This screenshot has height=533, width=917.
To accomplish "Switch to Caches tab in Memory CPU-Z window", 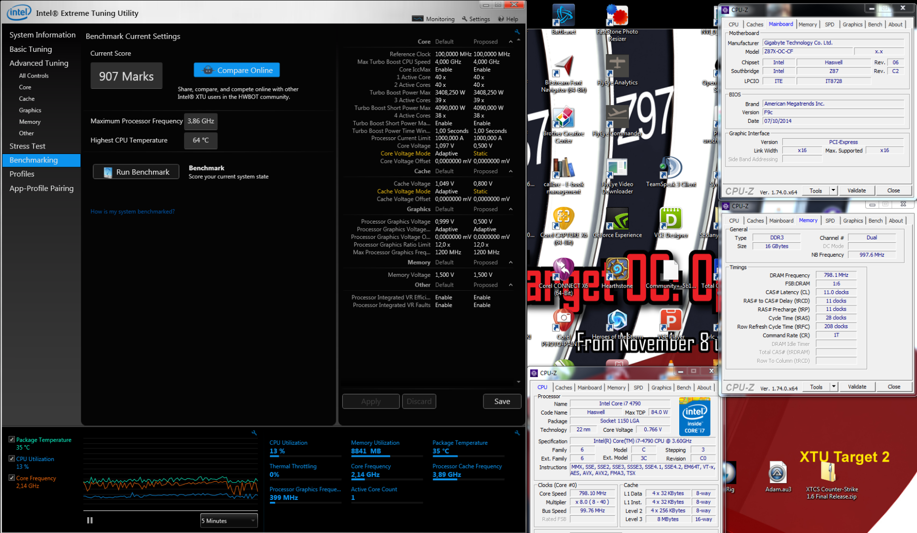I will [755, 221].
